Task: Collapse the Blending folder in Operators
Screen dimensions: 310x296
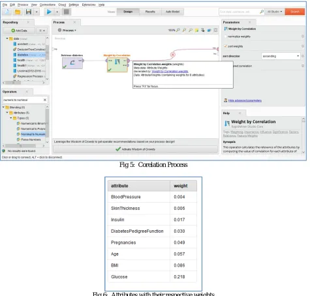Action: coord(3,107)
